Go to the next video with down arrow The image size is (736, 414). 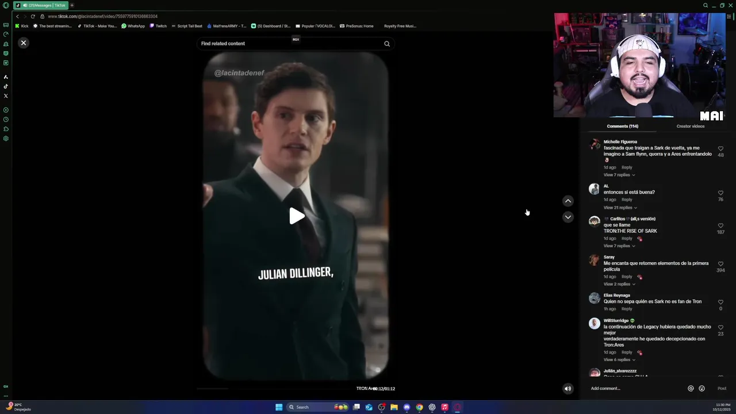point(568,217)
